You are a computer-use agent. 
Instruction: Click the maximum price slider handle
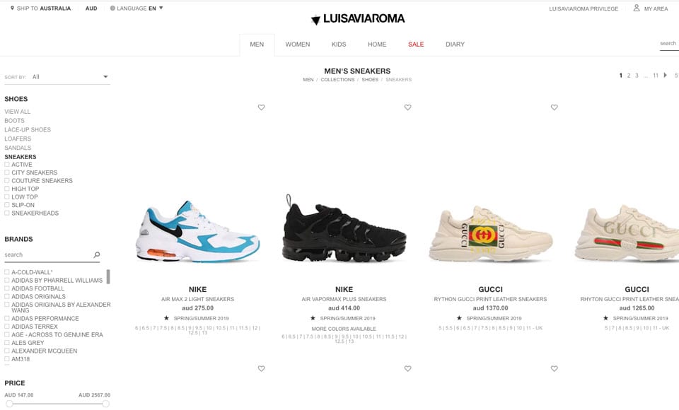point(105,404)
